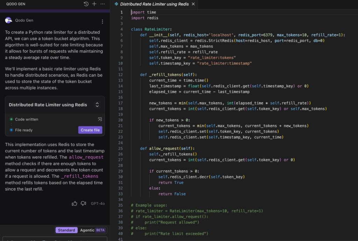358x241 pixels.
Task: Open the code snippet in the editor
Action: (x=100, y=119)
